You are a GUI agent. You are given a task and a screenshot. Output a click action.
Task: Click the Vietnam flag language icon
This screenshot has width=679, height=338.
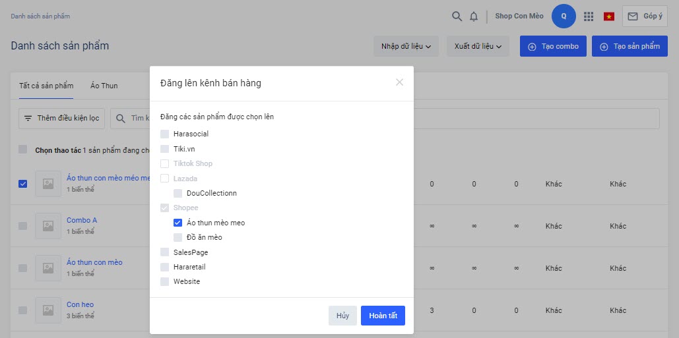(609, 16)
